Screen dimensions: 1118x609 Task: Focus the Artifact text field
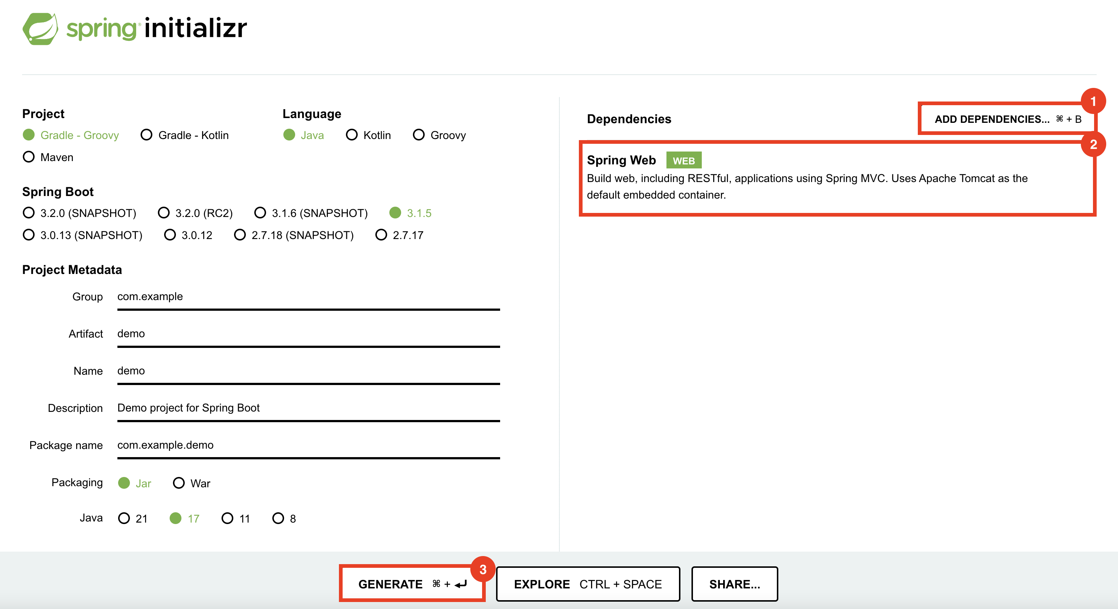pyautogui.click(x=308, y=334)
